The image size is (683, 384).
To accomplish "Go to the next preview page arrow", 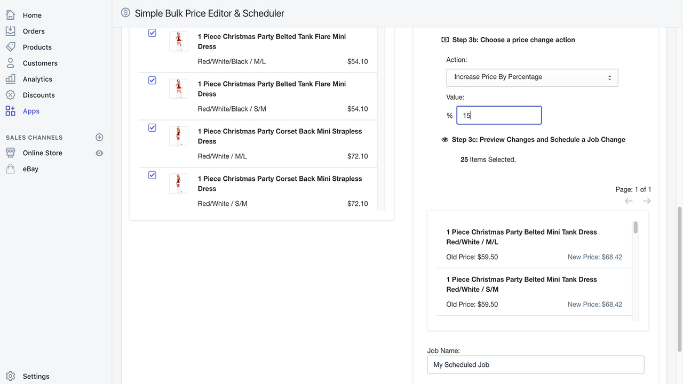I will (x=647, y=201).
